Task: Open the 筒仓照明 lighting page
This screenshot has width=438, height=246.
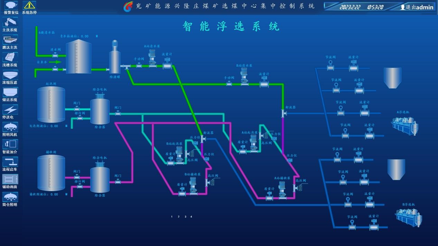Action: (x=10, y=197)
